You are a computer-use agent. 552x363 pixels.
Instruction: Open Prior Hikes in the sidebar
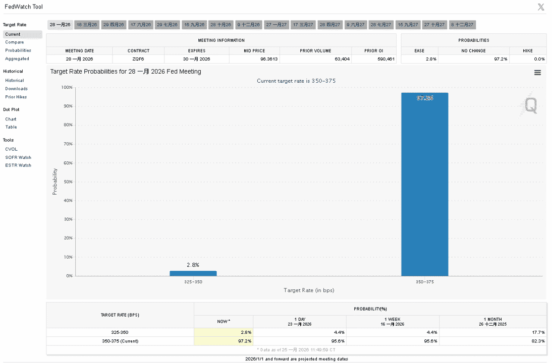point(16,97)
